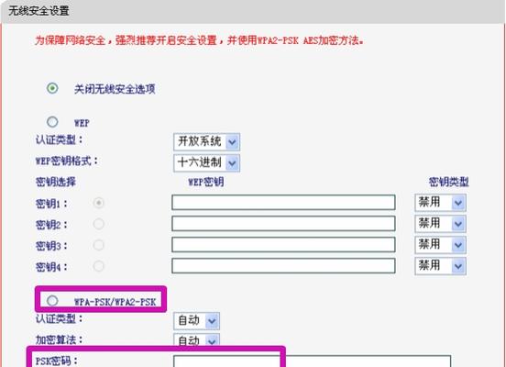Click the WEP密钥 field for 密钥2
The image size is (506, 367).
click(283, 224)
